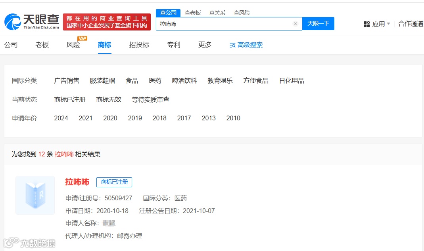
Task: Click the 天眼一下 search button
Action: pyautogui.click(x=318, y=23)
